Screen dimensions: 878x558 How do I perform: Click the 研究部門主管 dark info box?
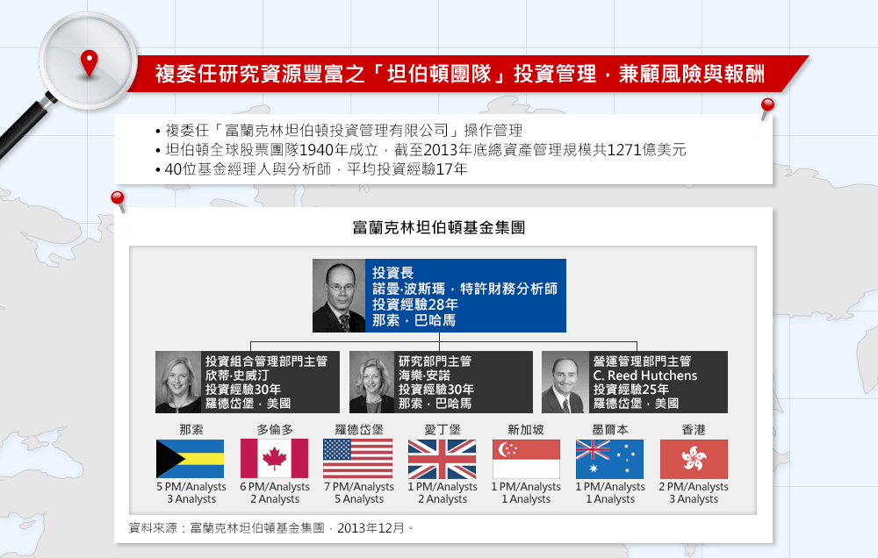464,383
